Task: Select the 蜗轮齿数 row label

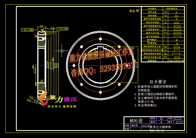Action: pos(152,16)
